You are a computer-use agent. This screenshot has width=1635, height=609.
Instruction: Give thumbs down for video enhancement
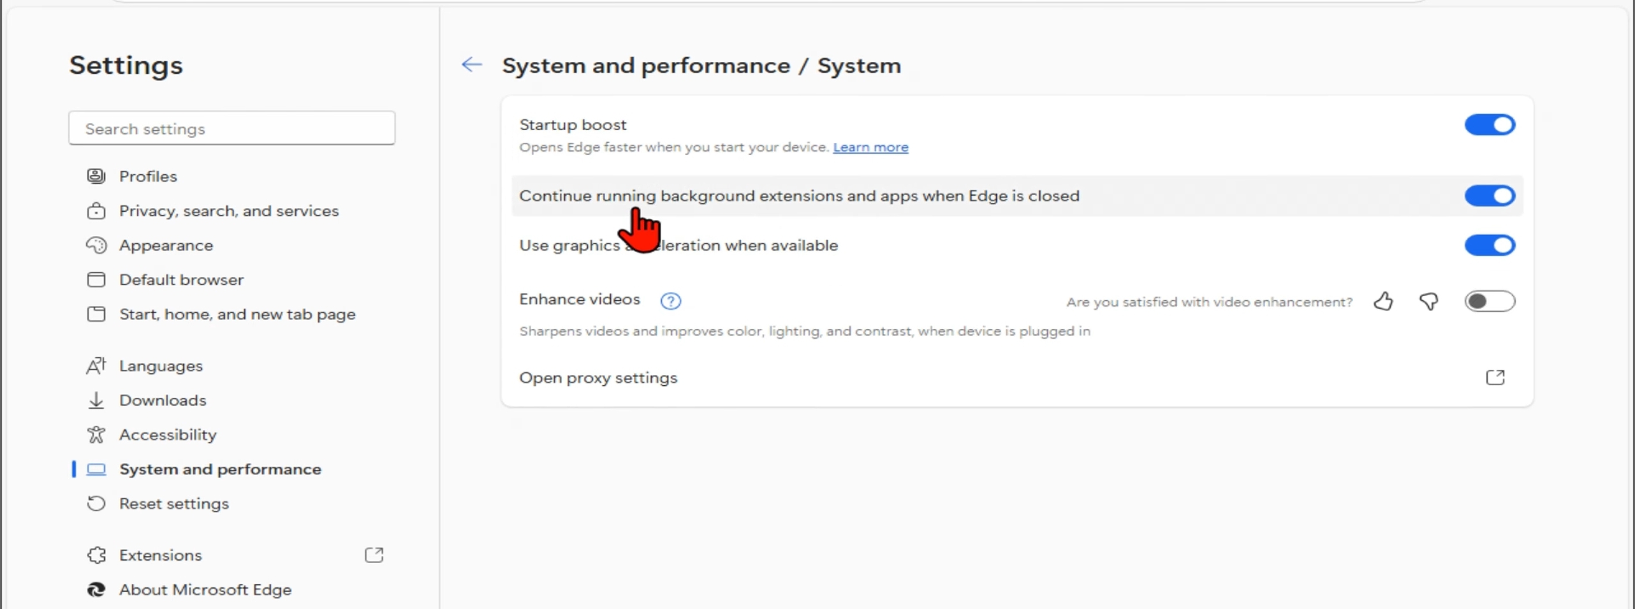click(1428, 301)
